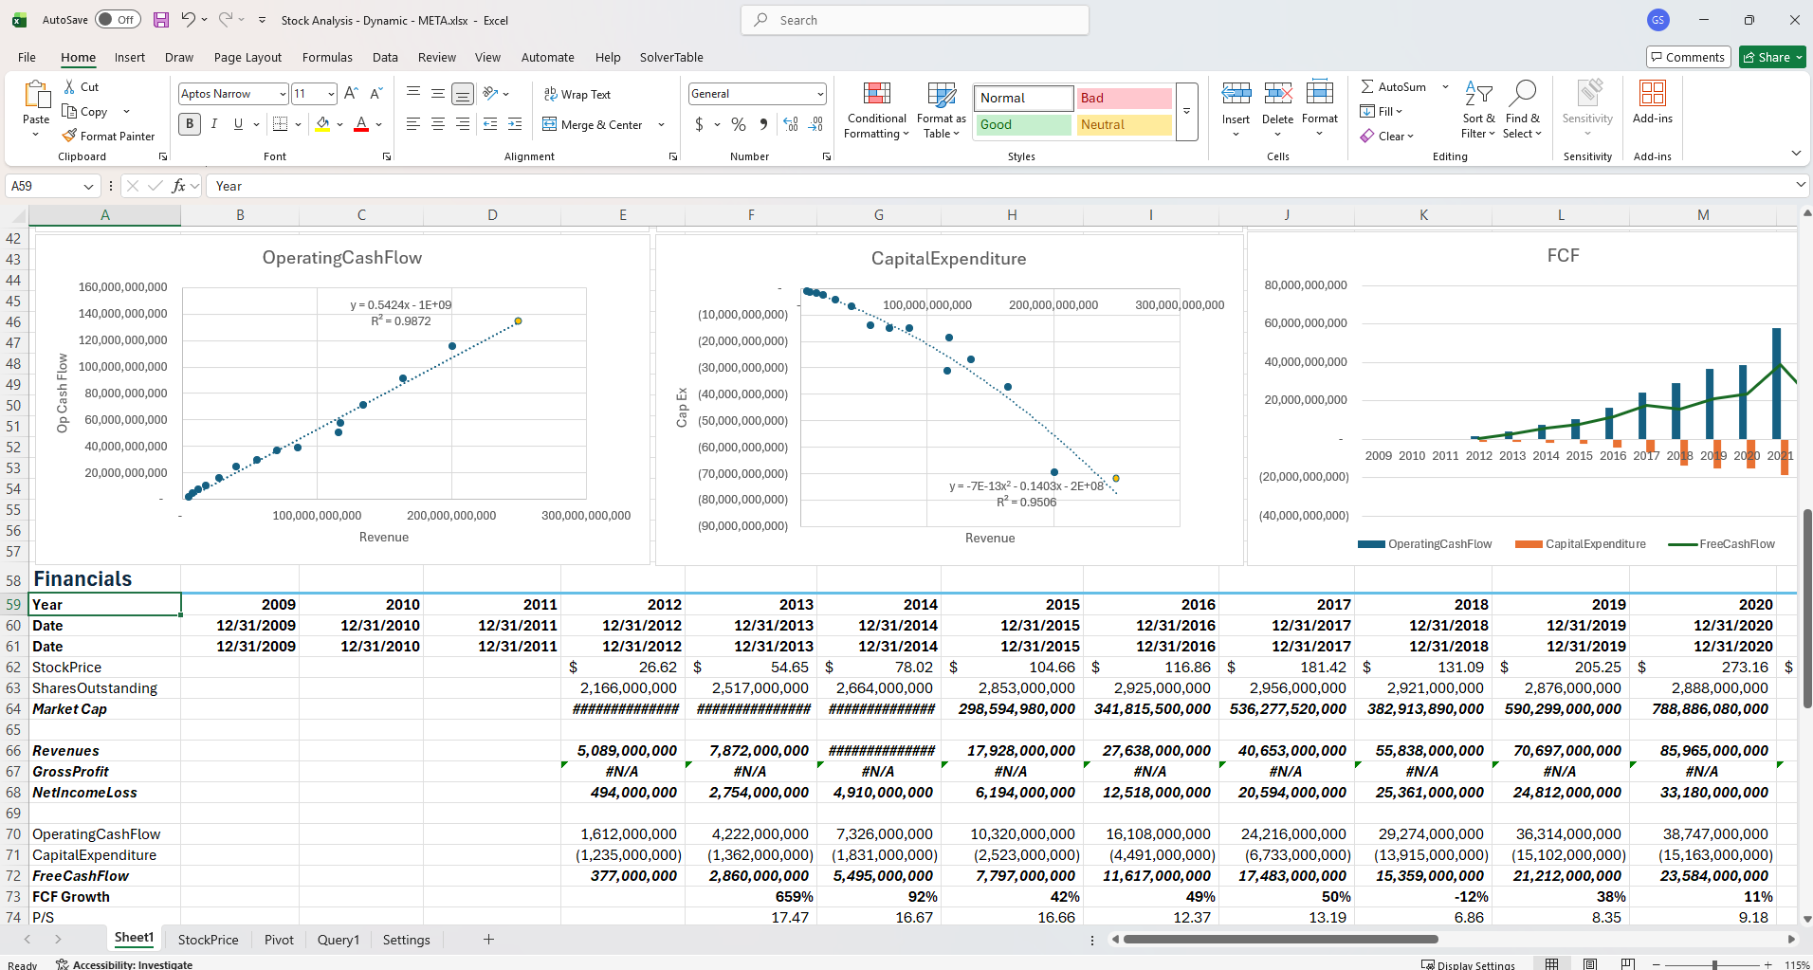Switch to Normal view in status bar
The width and height of the screenshot is (1813, 970).
click(x=1551, y=964)
